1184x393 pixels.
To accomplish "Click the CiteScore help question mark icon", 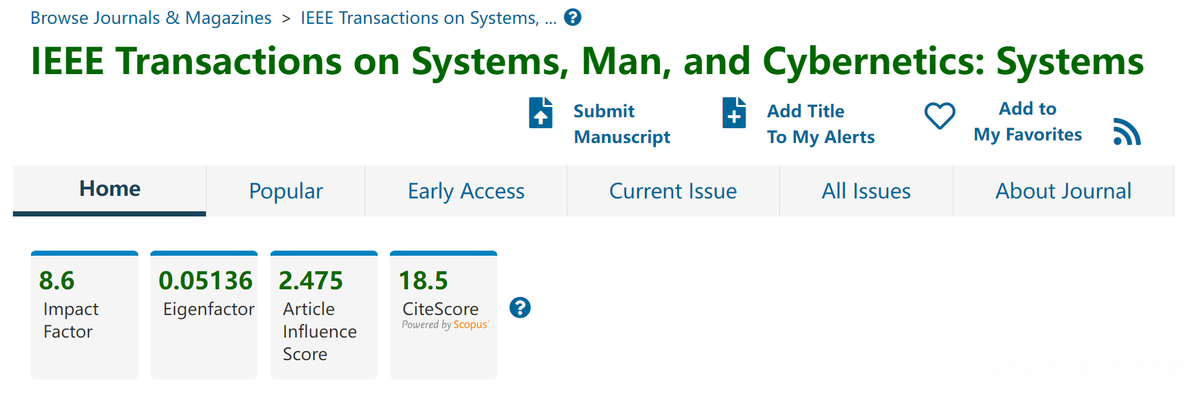I will click(x=520, y=308).
